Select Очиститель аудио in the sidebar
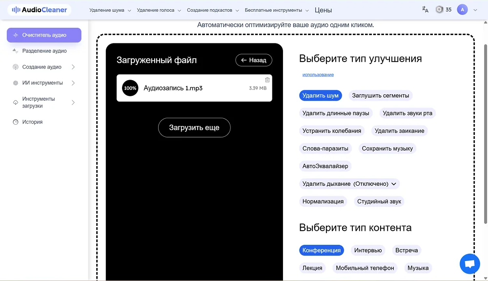This screenshot has width=488, height=281. point(44,35)
